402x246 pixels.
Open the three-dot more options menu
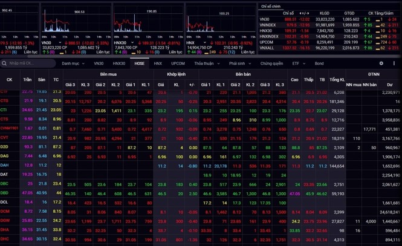pos(394,63)
